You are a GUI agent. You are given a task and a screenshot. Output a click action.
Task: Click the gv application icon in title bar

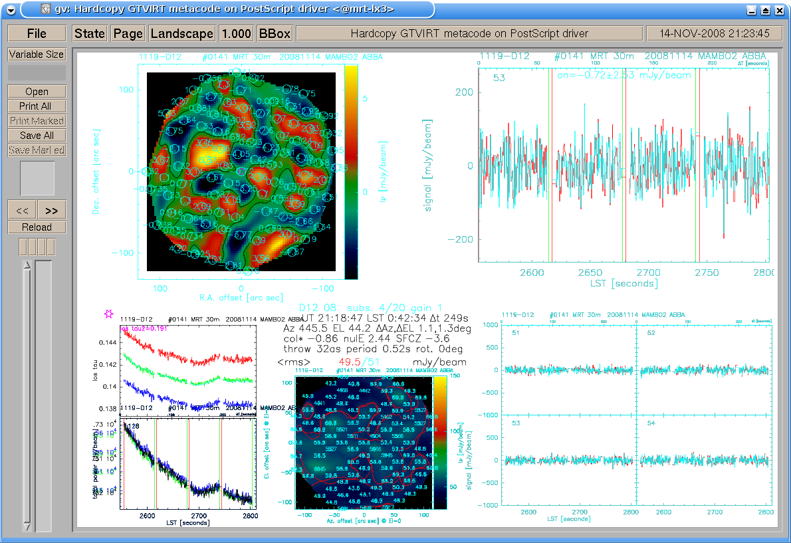point(45,9)
